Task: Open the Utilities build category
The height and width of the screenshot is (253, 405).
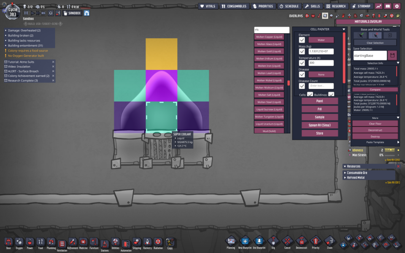Action: coord(116,243)
